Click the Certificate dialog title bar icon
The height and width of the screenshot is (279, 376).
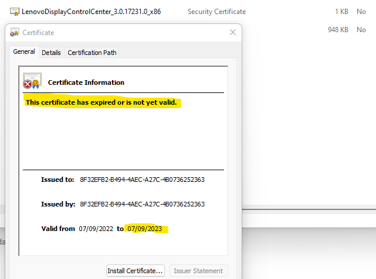[15, 33]
